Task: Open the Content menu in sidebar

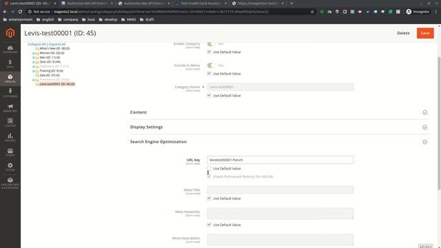Action: 10,123
